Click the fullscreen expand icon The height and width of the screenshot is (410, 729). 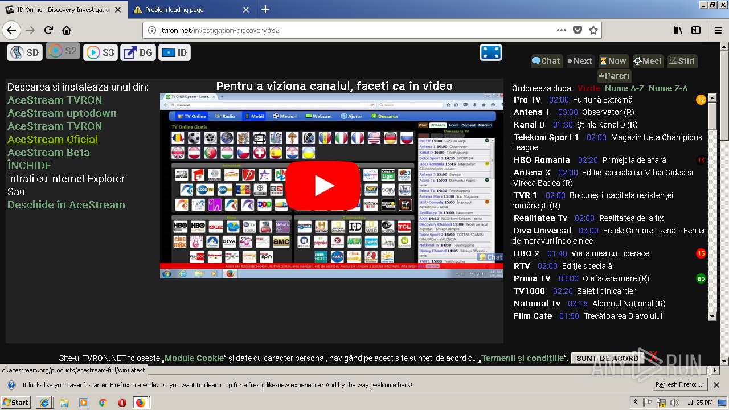pyautogui.click(x=491, y=52)
